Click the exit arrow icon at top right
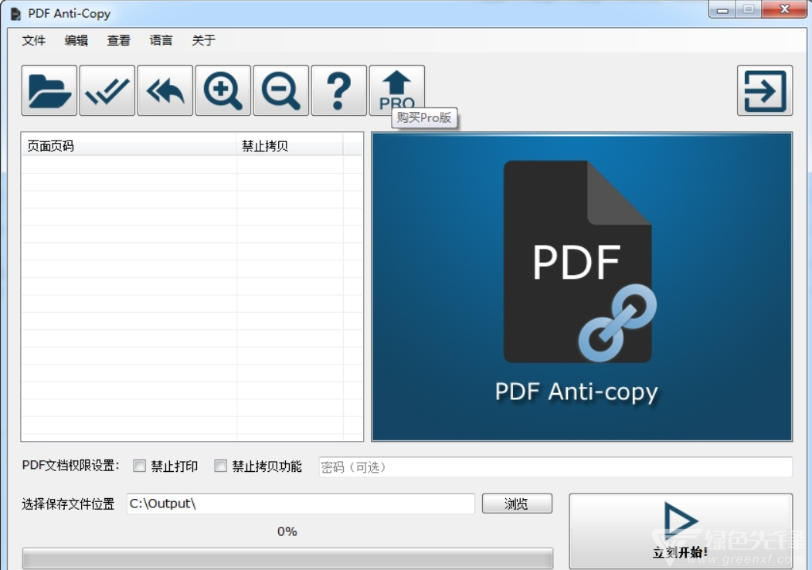812x570 pixels. (x=765, y=90)
